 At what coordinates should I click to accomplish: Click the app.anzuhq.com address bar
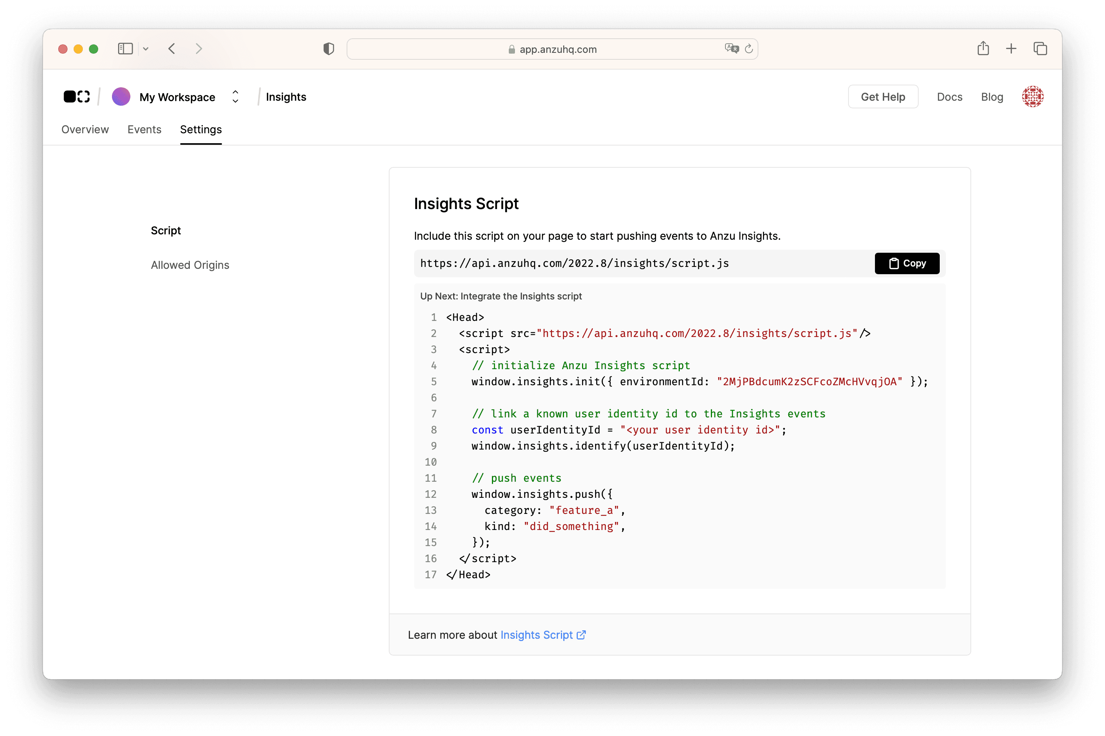(552, 49)
